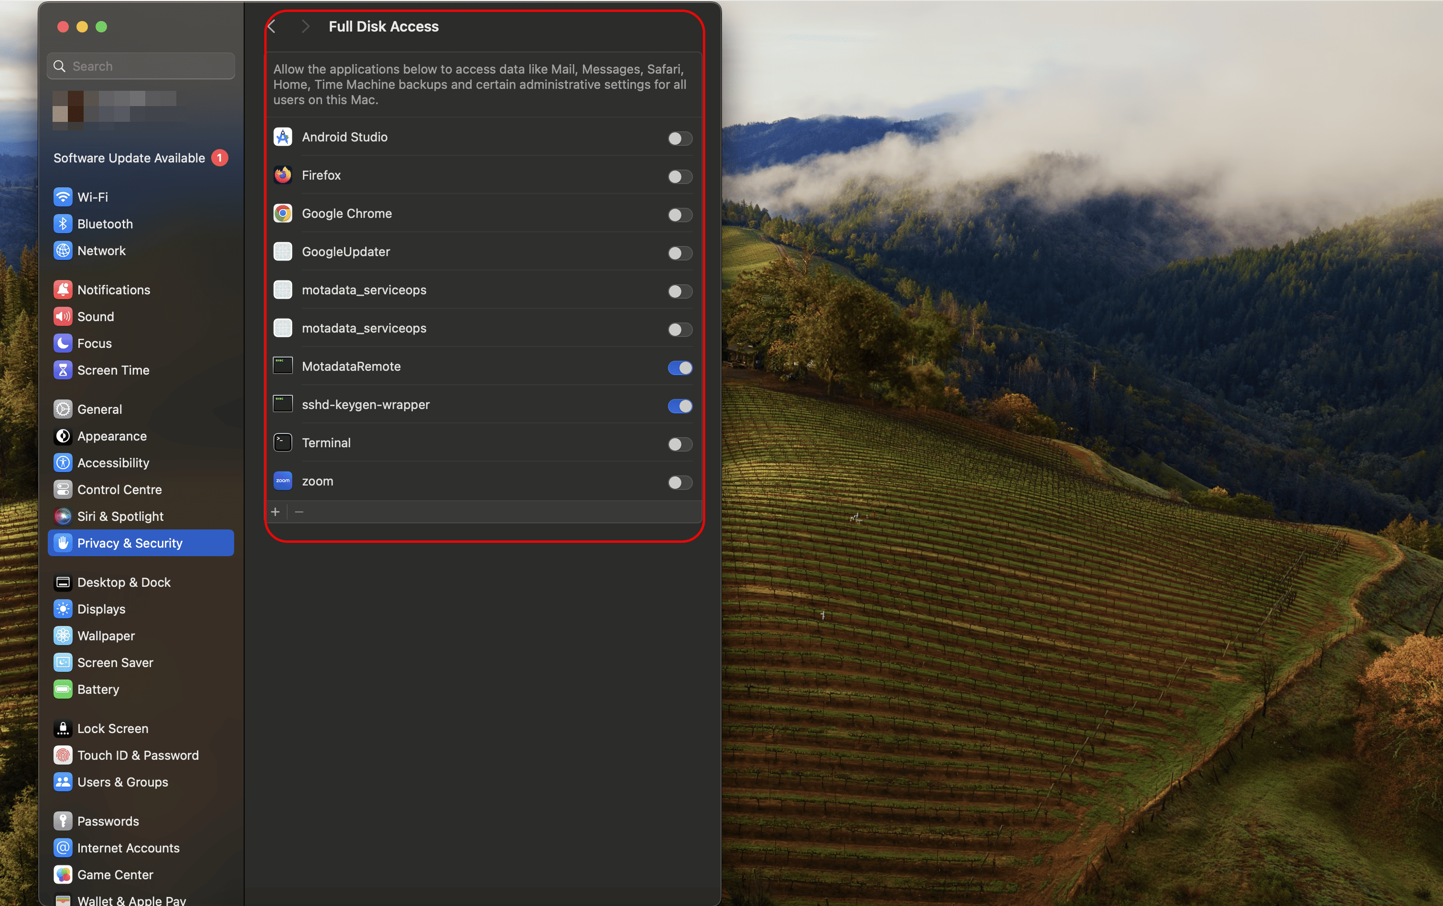Go back using the left chevron
1443x906 pixels.
click(272, 26)
